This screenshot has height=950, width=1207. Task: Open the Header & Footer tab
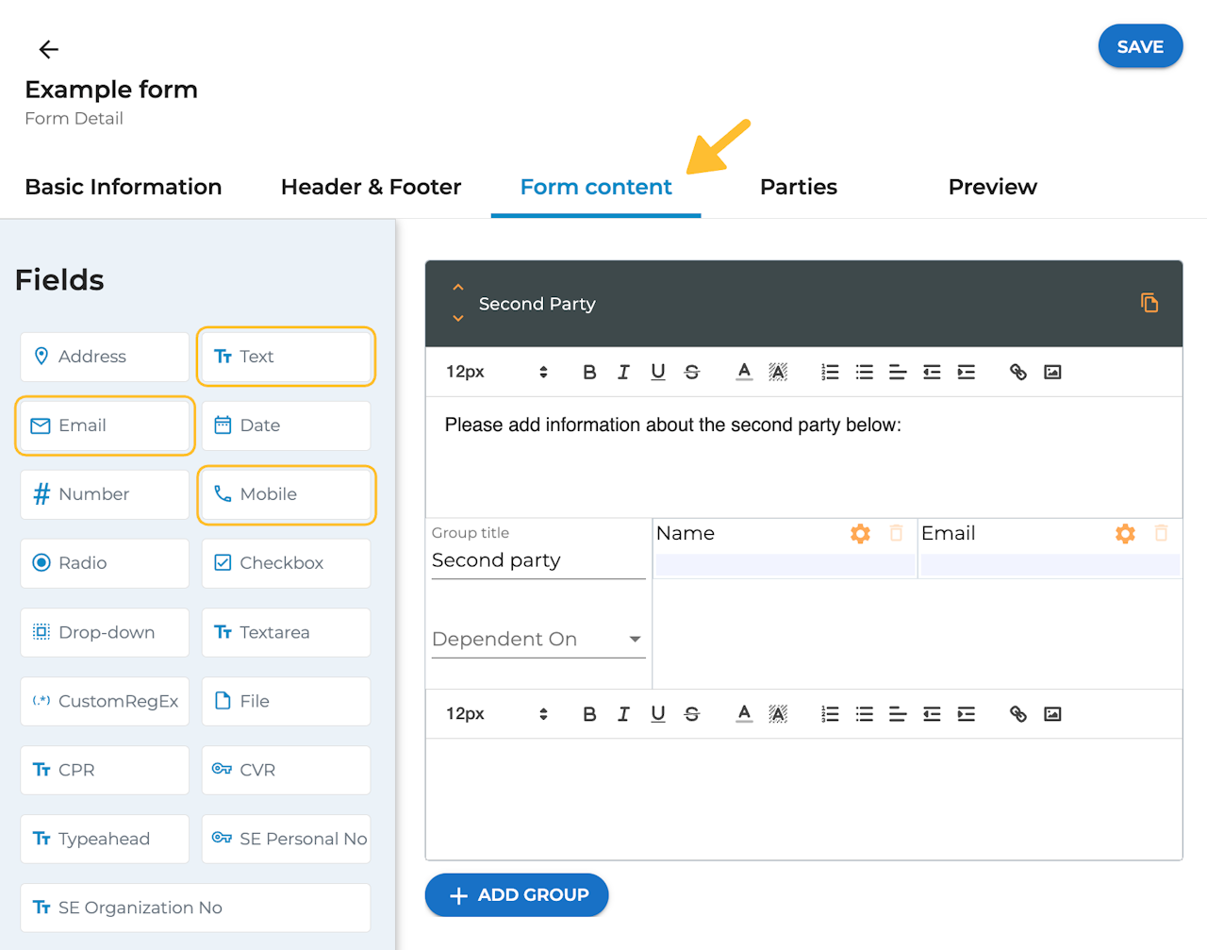(371, 187)
